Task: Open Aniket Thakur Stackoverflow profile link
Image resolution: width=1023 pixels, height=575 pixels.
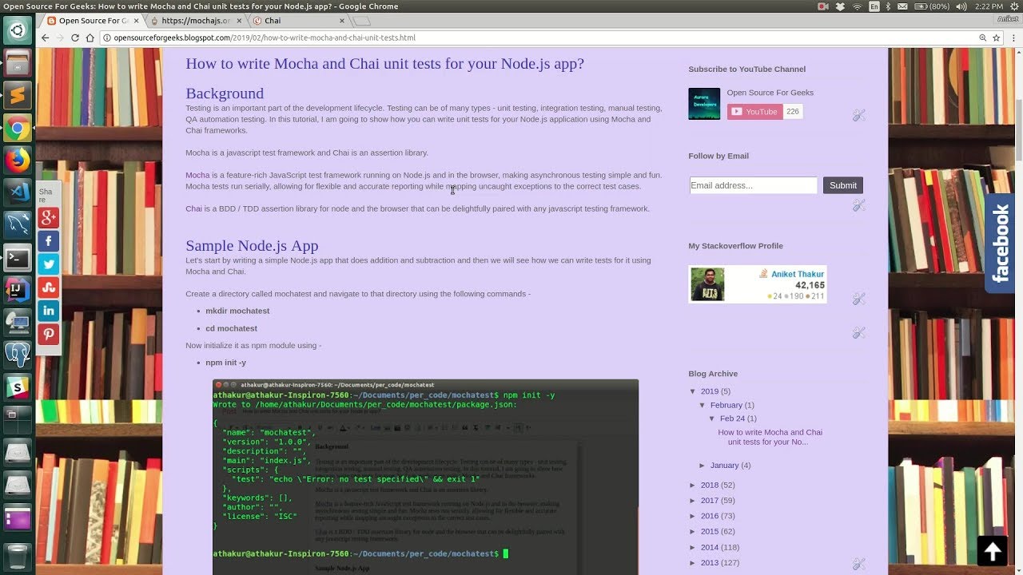Action: 798,274
